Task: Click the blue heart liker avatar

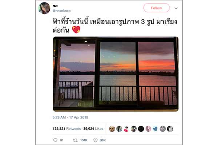Action: coord(155,129)
